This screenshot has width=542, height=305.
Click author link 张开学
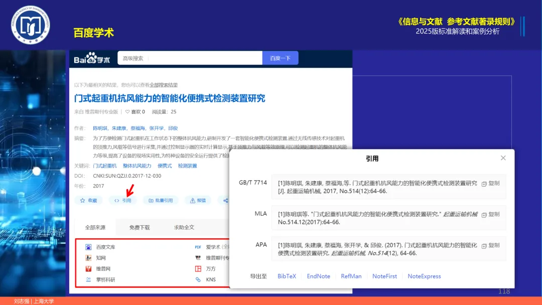(156, 128)
